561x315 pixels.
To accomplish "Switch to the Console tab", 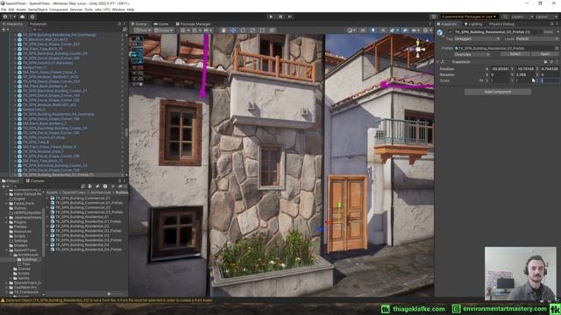I will (x=35, y=181).
